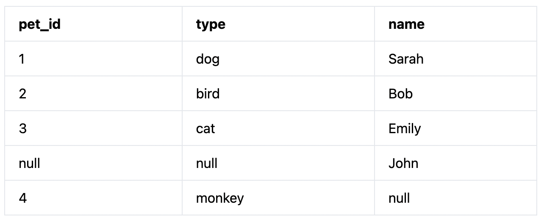Select the type column header
The image size is (544, 218).
278,24
